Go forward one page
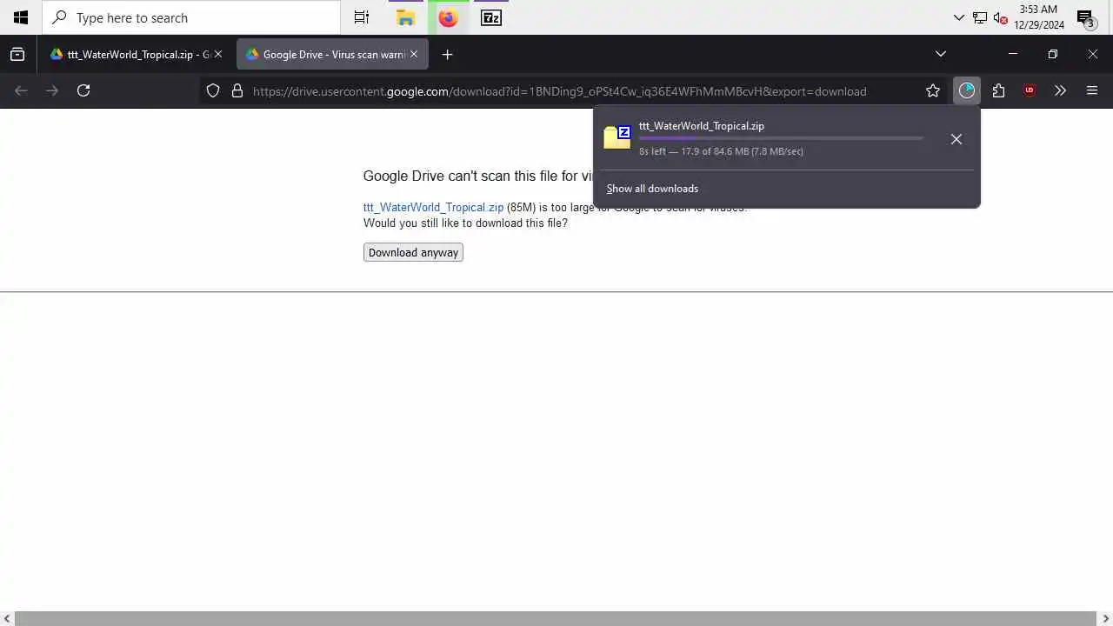The width and height of the screenshot is (1113, 626). (52, 90)
